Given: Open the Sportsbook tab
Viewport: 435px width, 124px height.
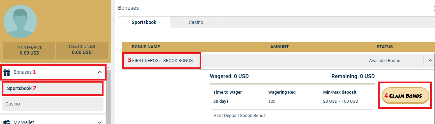Looking at the screenshot, I should [x=144, y=22].
